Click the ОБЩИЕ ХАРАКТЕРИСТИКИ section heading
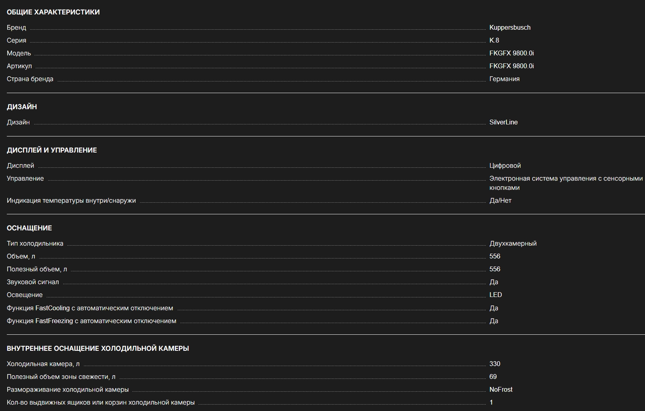Screen dimensions: 645x411 pyautogui.click(x=53, y=12)
